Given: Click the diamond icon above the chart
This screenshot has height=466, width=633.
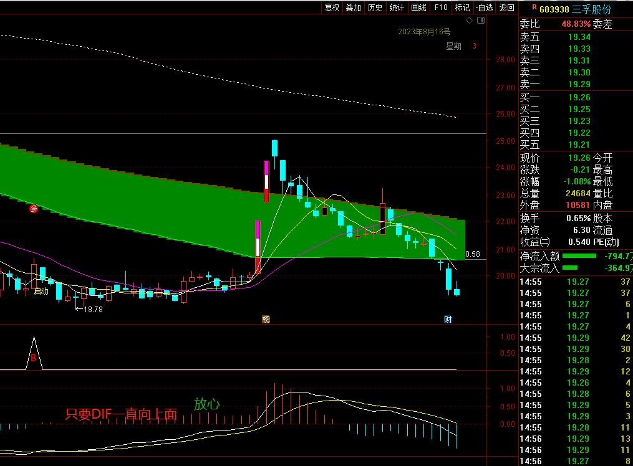Looking at the screenshot, I should (x=469, y=20).
